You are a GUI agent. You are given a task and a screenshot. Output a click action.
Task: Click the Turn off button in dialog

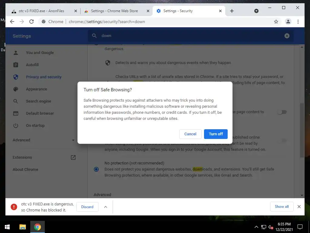[216, 134]
